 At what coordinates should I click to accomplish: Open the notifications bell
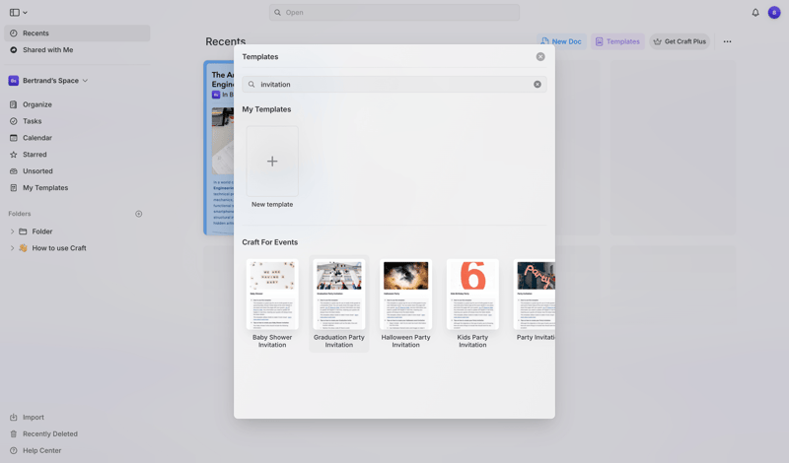(755, 13)
